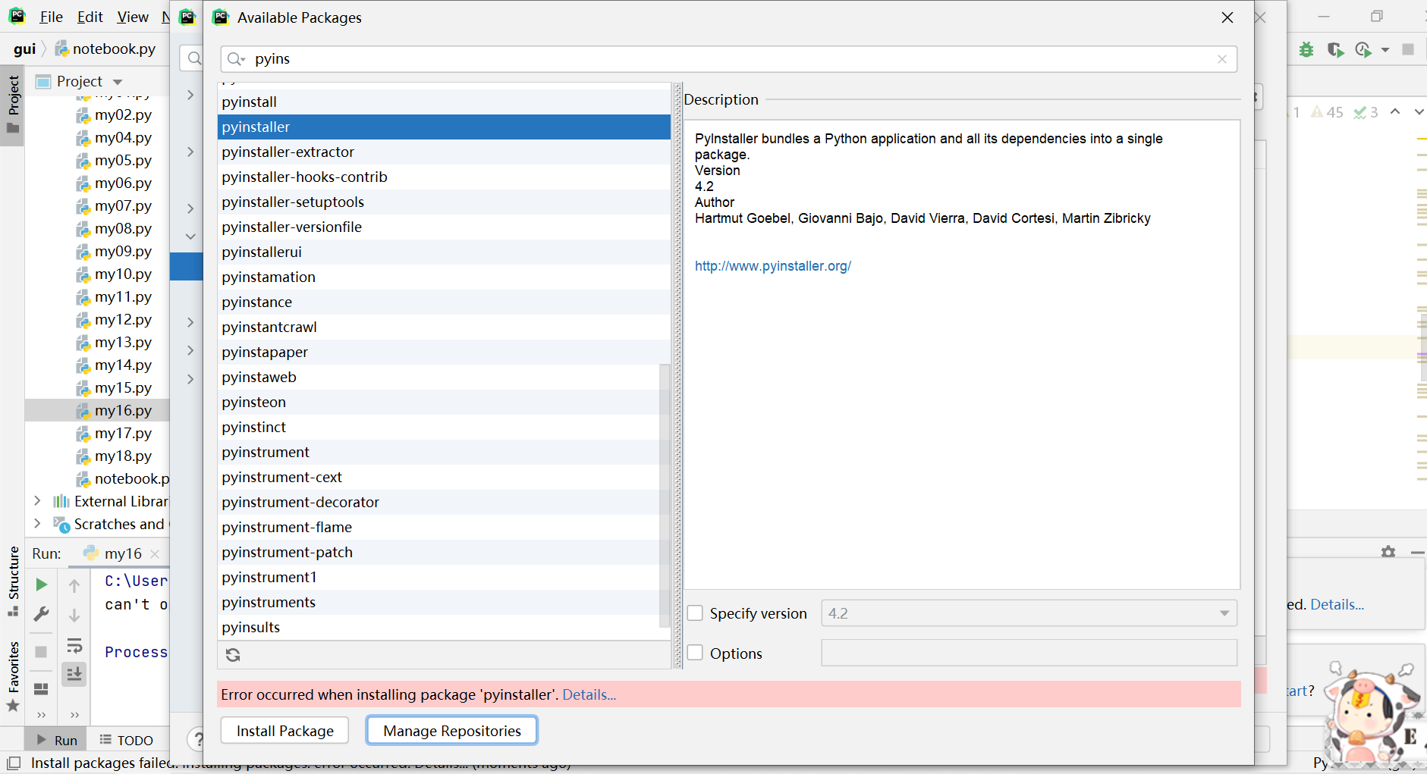Open the Structure side tab
This screenshot has height=774, width=1427.
[x=13, y=581]
